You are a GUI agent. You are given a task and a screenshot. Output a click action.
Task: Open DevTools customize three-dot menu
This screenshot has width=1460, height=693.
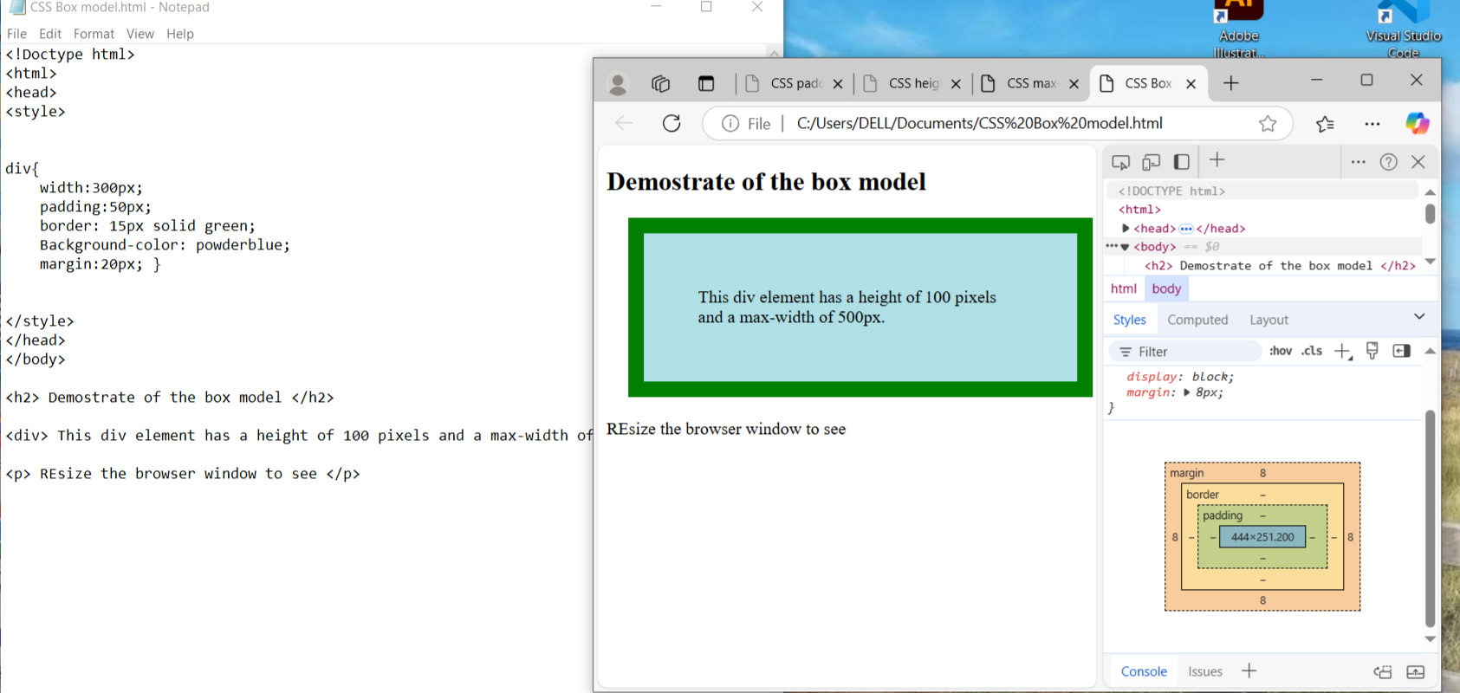point(1358,162)
